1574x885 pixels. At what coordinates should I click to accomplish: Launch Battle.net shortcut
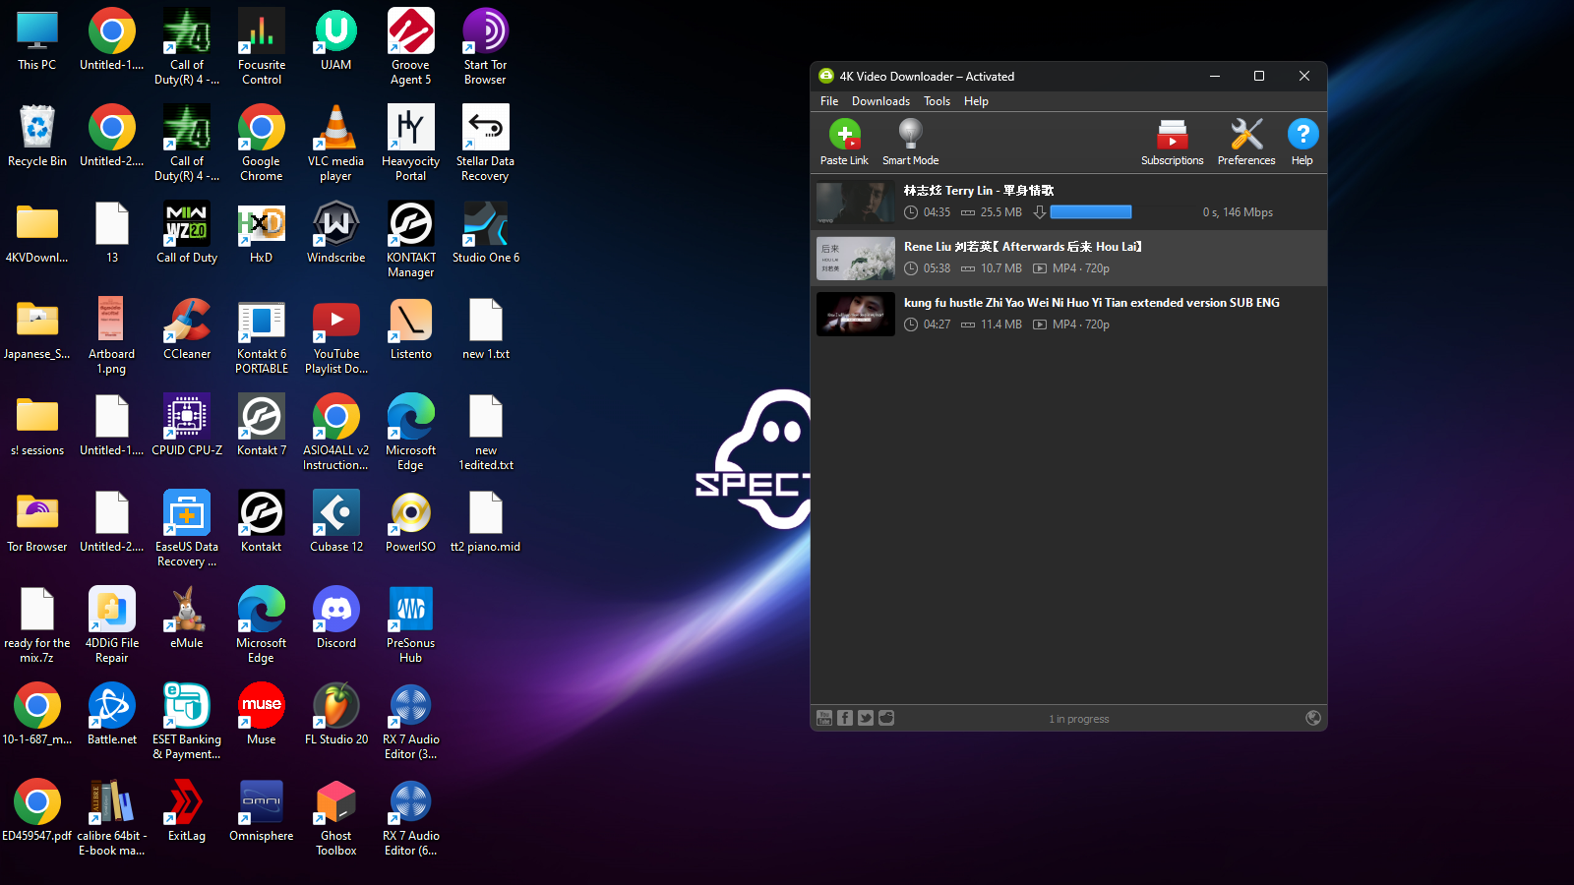tap(112, 716)
